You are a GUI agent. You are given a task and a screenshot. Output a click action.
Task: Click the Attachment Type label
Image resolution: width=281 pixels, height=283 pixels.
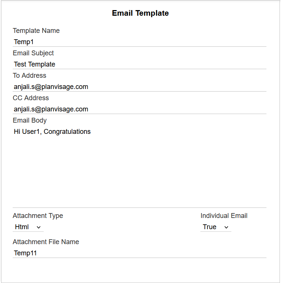pos(38,216)
